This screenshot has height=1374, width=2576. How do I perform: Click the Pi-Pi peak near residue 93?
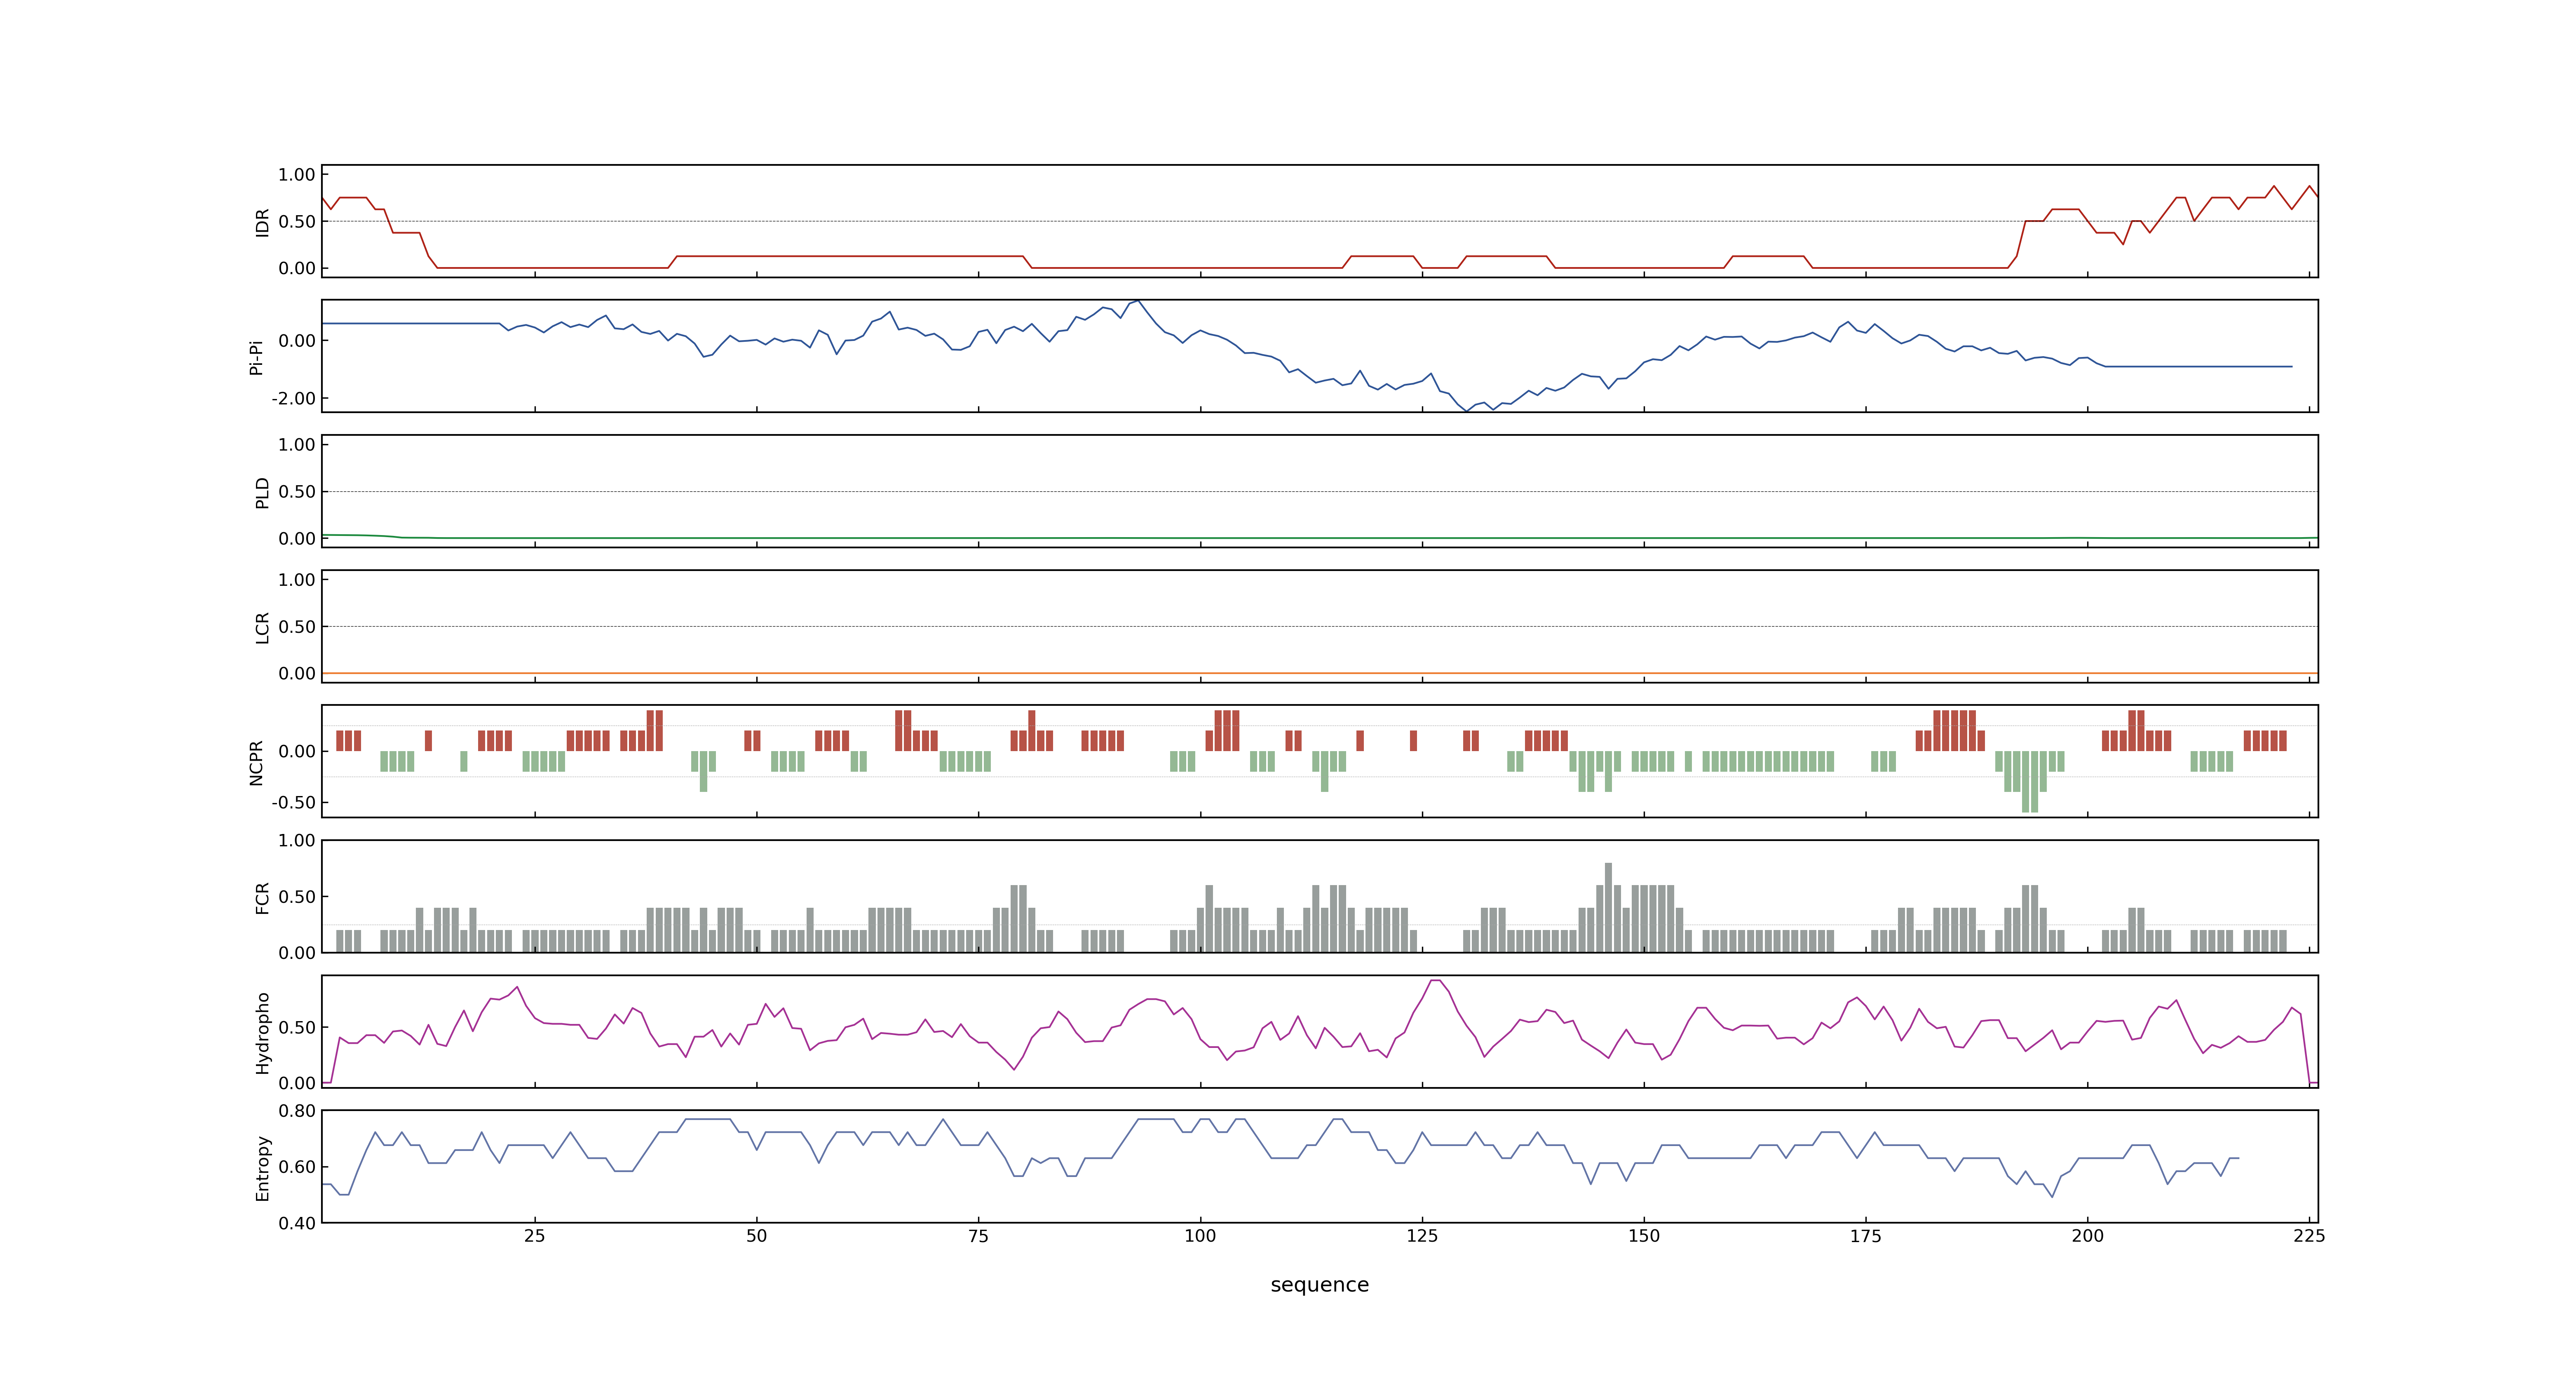(x=1138, y=301)
